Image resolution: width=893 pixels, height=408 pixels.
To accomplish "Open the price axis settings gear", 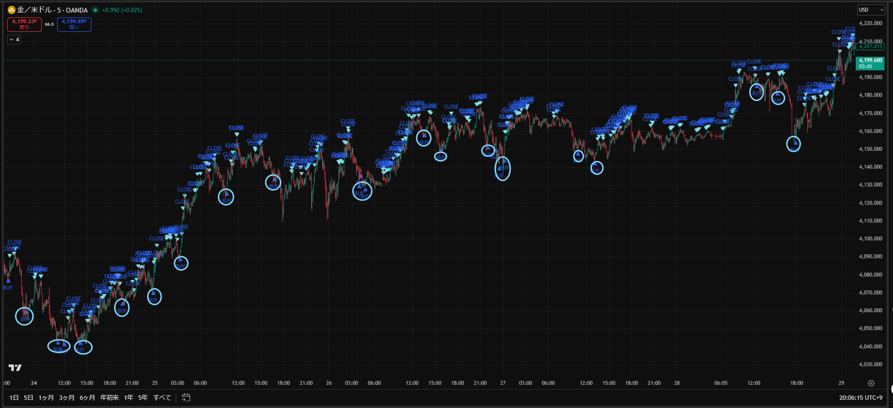I will [871, 383].
